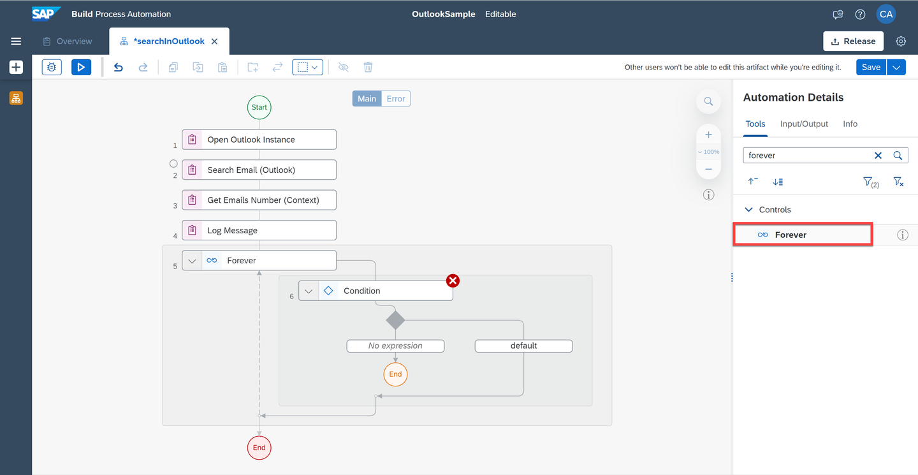The width and height of the screenshot is (918, 475).
Task: Switch to Error flow view
Action: click(x=396, y=99)
